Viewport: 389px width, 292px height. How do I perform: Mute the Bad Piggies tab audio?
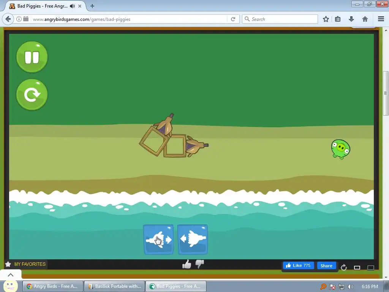point(72,6)
